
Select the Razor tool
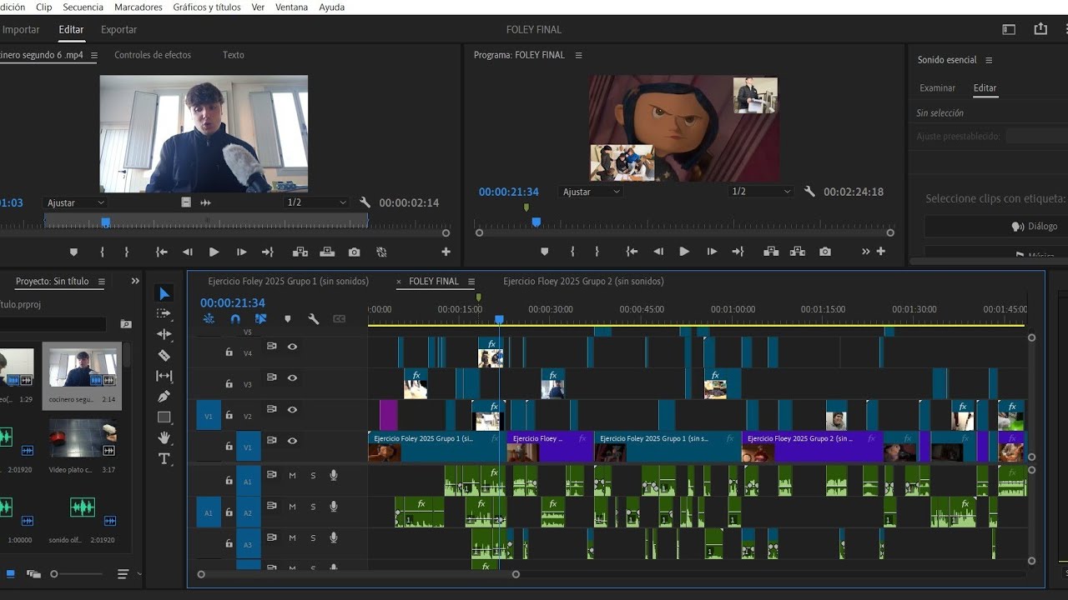[164, 355]
